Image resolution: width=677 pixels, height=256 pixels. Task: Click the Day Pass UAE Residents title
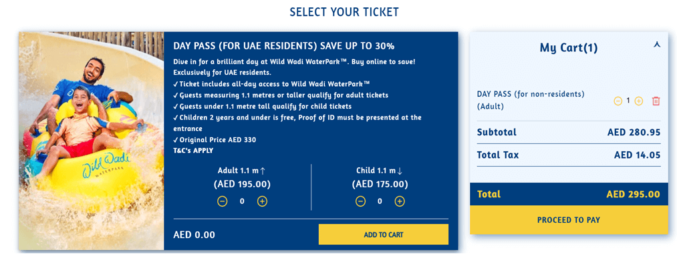(x=283, y=46)
